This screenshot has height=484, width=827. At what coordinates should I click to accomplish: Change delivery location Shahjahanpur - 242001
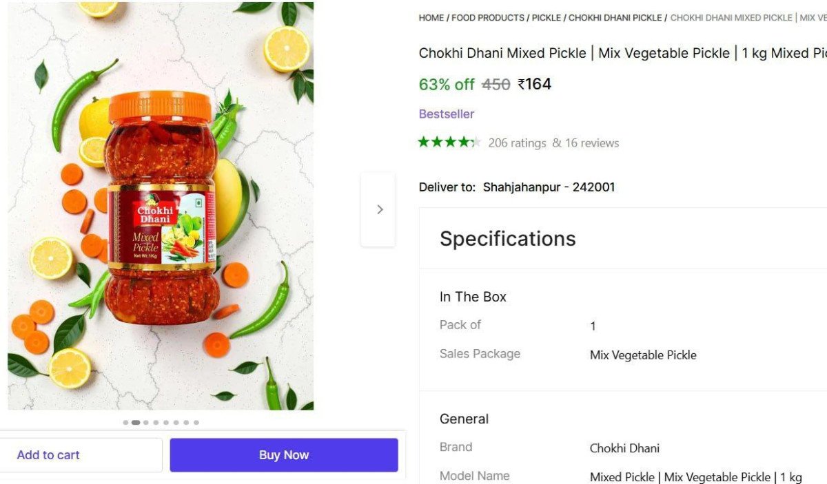click(549, 187)
